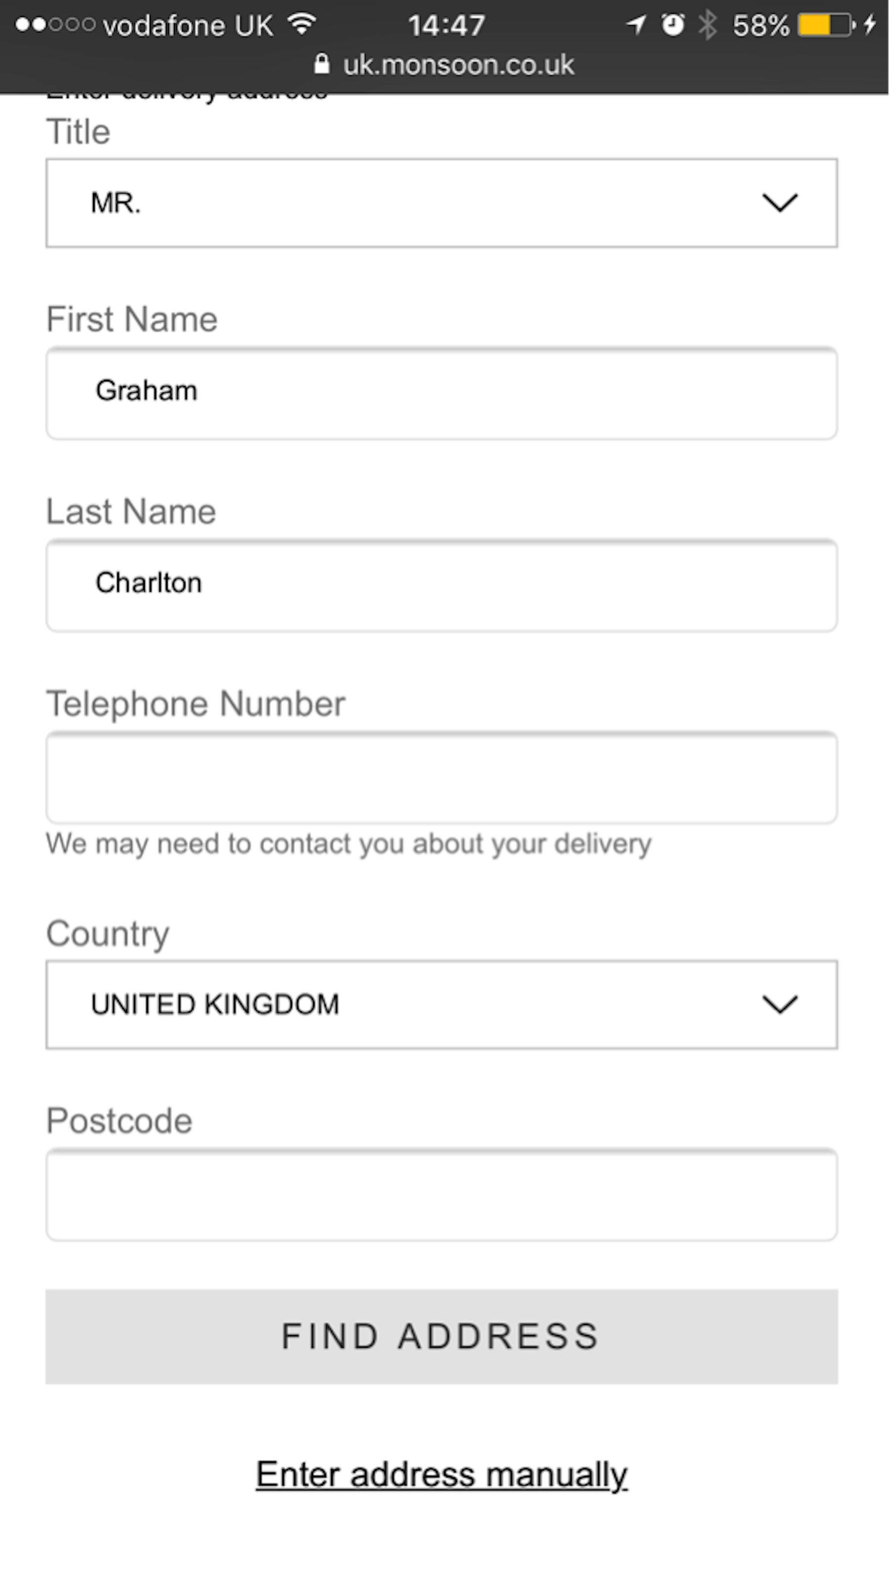Tap the location services arrow icon

tap(636, 25)
